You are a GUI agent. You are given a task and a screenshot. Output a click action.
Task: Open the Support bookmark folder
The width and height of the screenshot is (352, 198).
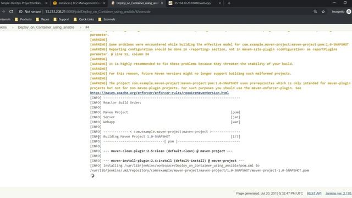point(62,19)
